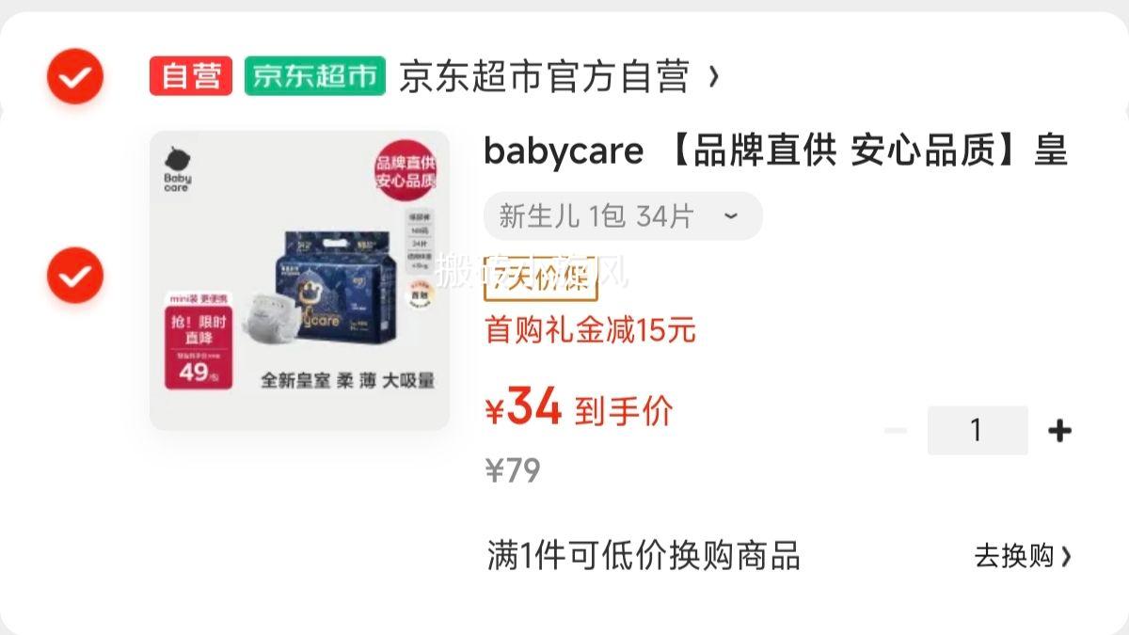The width and height of the screenshot is (1129, 635).
Task: Deselect the babycare diaper item checkbox
Action: click(x=75, y=275)
